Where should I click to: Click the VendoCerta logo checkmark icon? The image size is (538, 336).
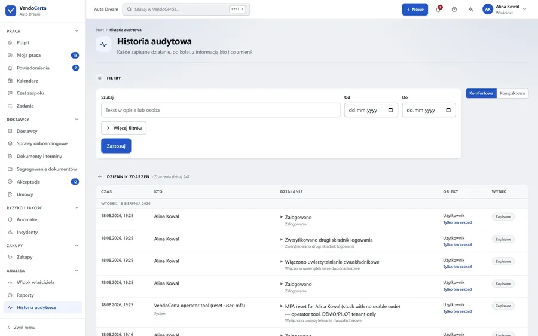point(11,11)
